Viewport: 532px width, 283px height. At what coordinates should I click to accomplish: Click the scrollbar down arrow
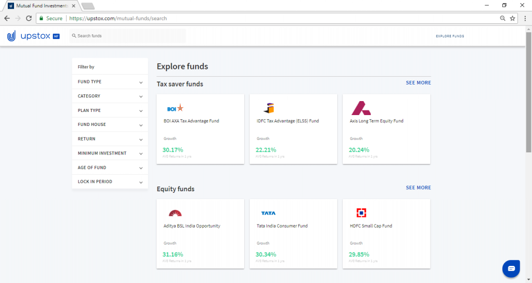[x=528, y=279]
